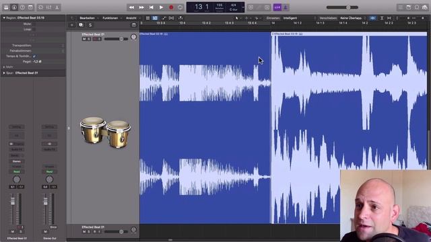Image resolution: width=431 pixels, height=242 pixels.
Task: Open the pointer tool menu
Action: pos(238,18)
